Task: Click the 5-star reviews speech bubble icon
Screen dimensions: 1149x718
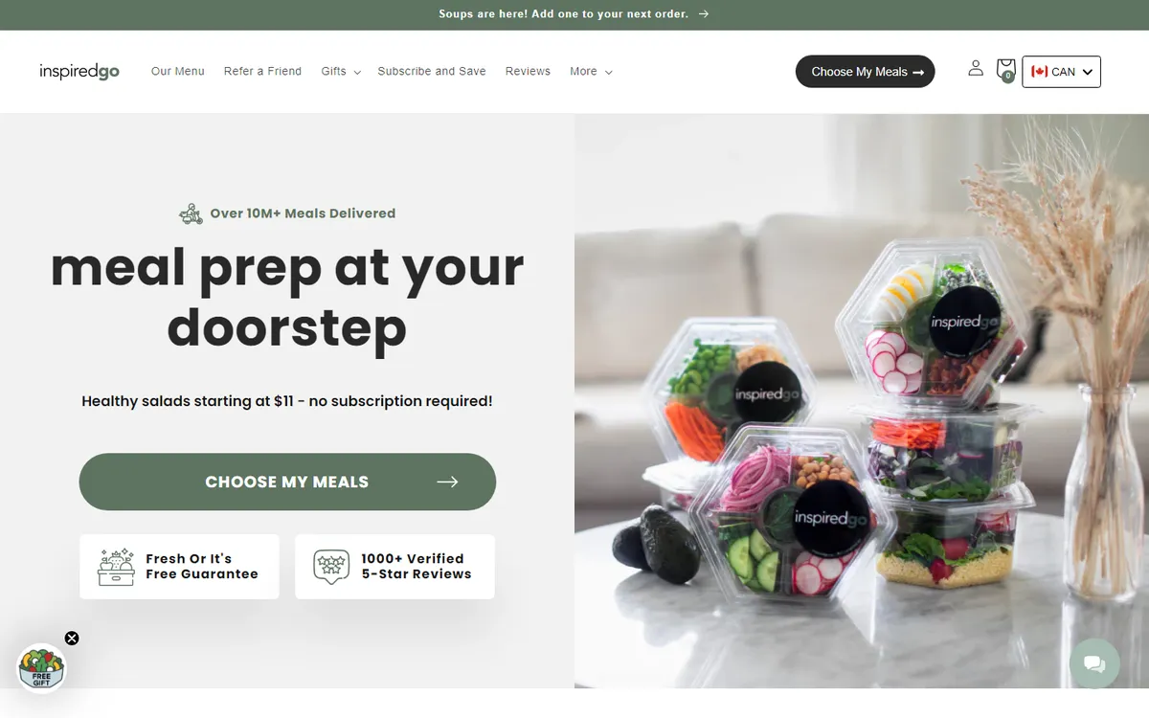Action: point(331,567)
